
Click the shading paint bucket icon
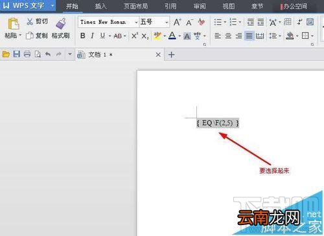[290, 36]
